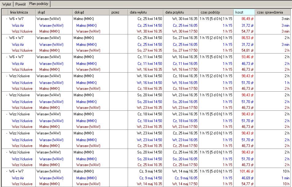
Task: Select the arrival So, 27 kwi 17:50
Action: pyautogui.click(x=185, y=50)
